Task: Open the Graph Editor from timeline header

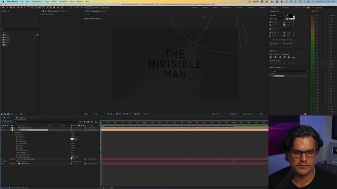Action: tap(96, 122)
